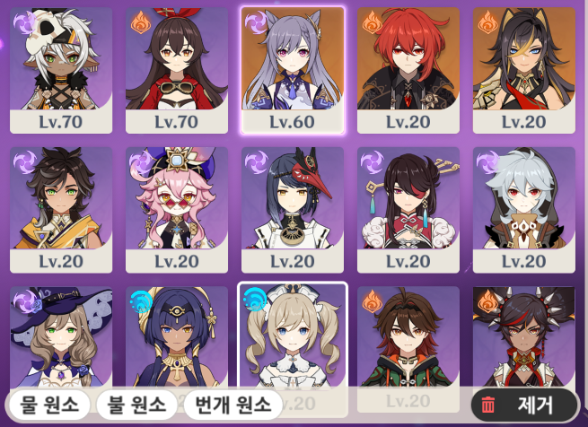The height and width of the screenshot is (427, 588).
Task: Select Keqing's Lv.60 card
Action: tap(293, 71)
